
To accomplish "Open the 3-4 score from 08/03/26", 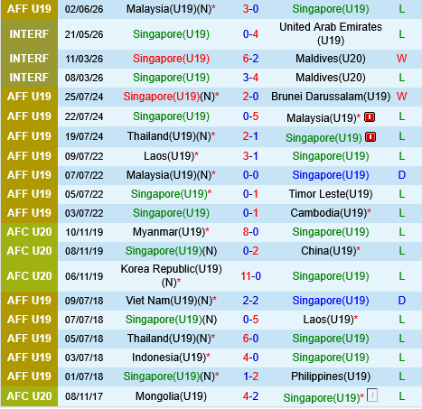I will point(250,78).
